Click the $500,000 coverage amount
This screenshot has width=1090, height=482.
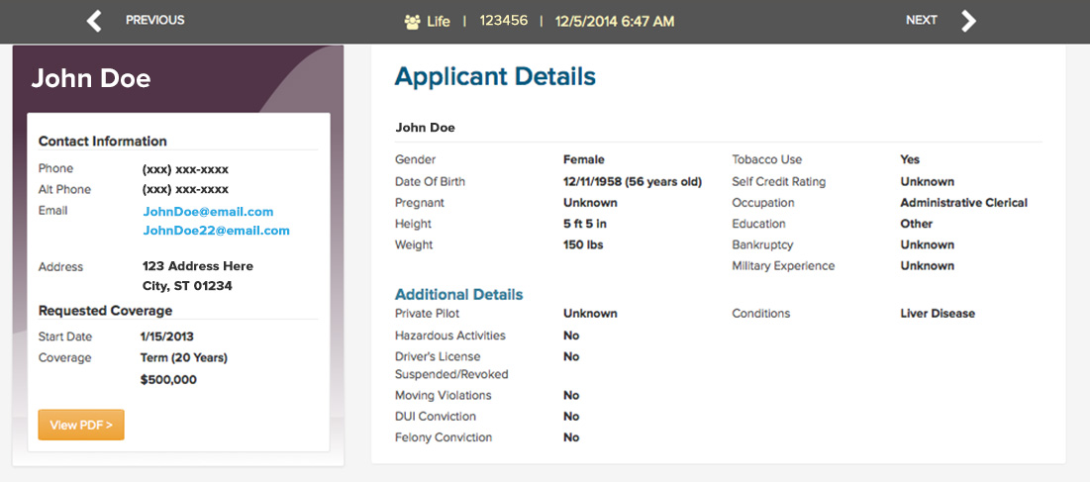click(168, 379)
